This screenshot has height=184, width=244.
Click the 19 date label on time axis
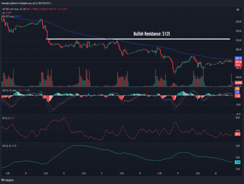coord(178,173)
